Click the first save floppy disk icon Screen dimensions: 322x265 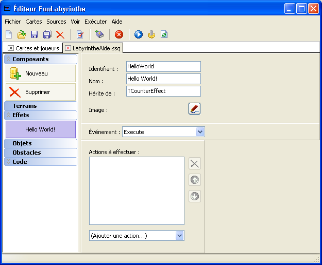[x=35, y=35]
